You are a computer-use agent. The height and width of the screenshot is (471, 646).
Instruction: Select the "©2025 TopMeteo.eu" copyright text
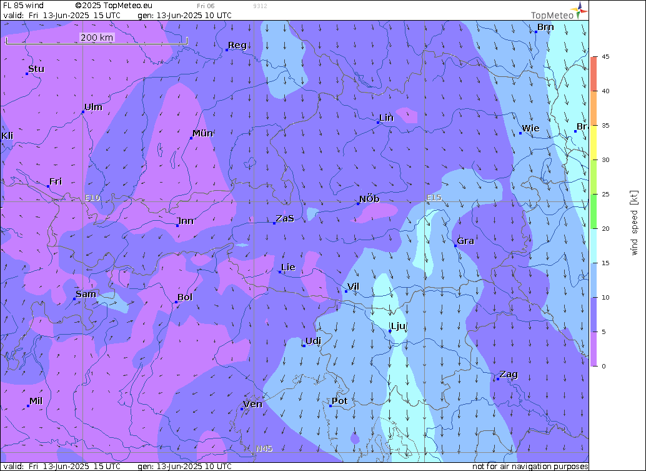pos(114,6)
